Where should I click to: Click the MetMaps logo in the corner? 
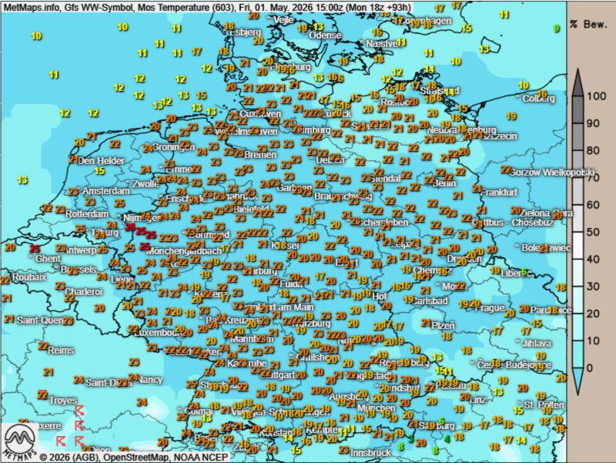click(x=20, y=441)
